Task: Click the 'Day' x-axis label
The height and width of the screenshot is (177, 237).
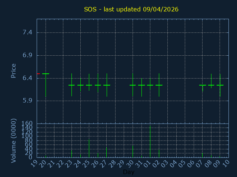Action: tap(128, 172)
